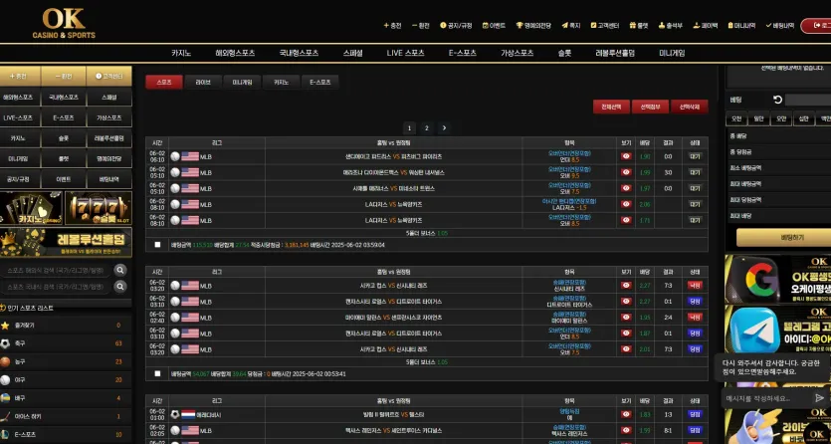Select 즐겨찾기 star in sports list
Image resolution: width=831 pixels, height=444 pixels.
coord(66,326)
